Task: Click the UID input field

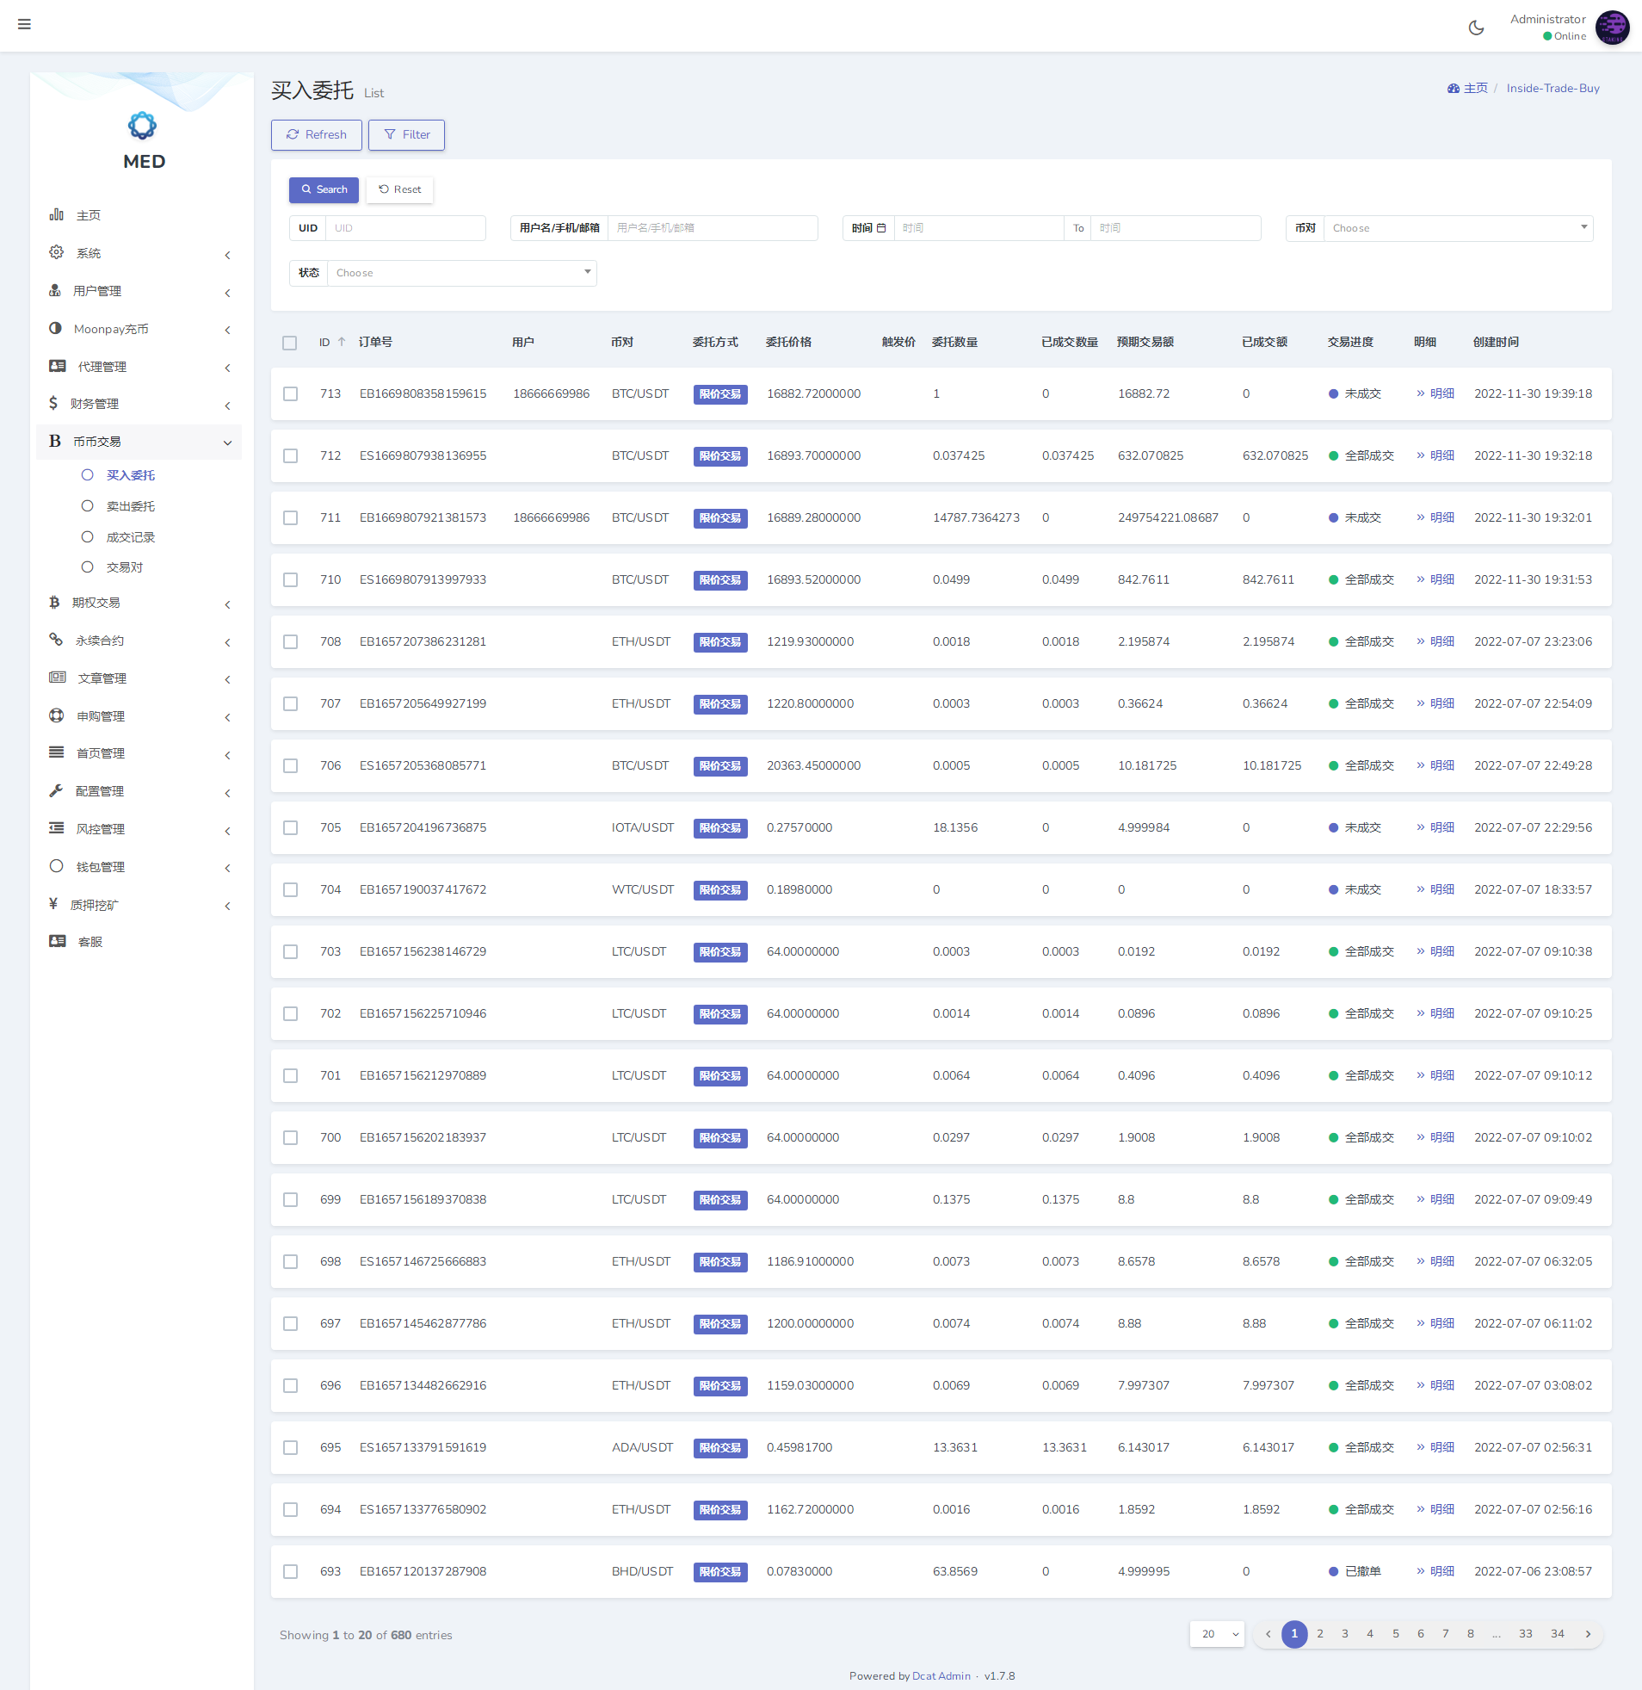Action: click(x=405, y=229)
